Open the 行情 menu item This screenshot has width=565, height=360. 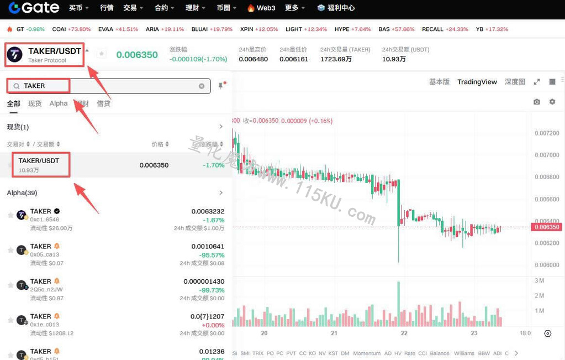[x=107, y=8]
